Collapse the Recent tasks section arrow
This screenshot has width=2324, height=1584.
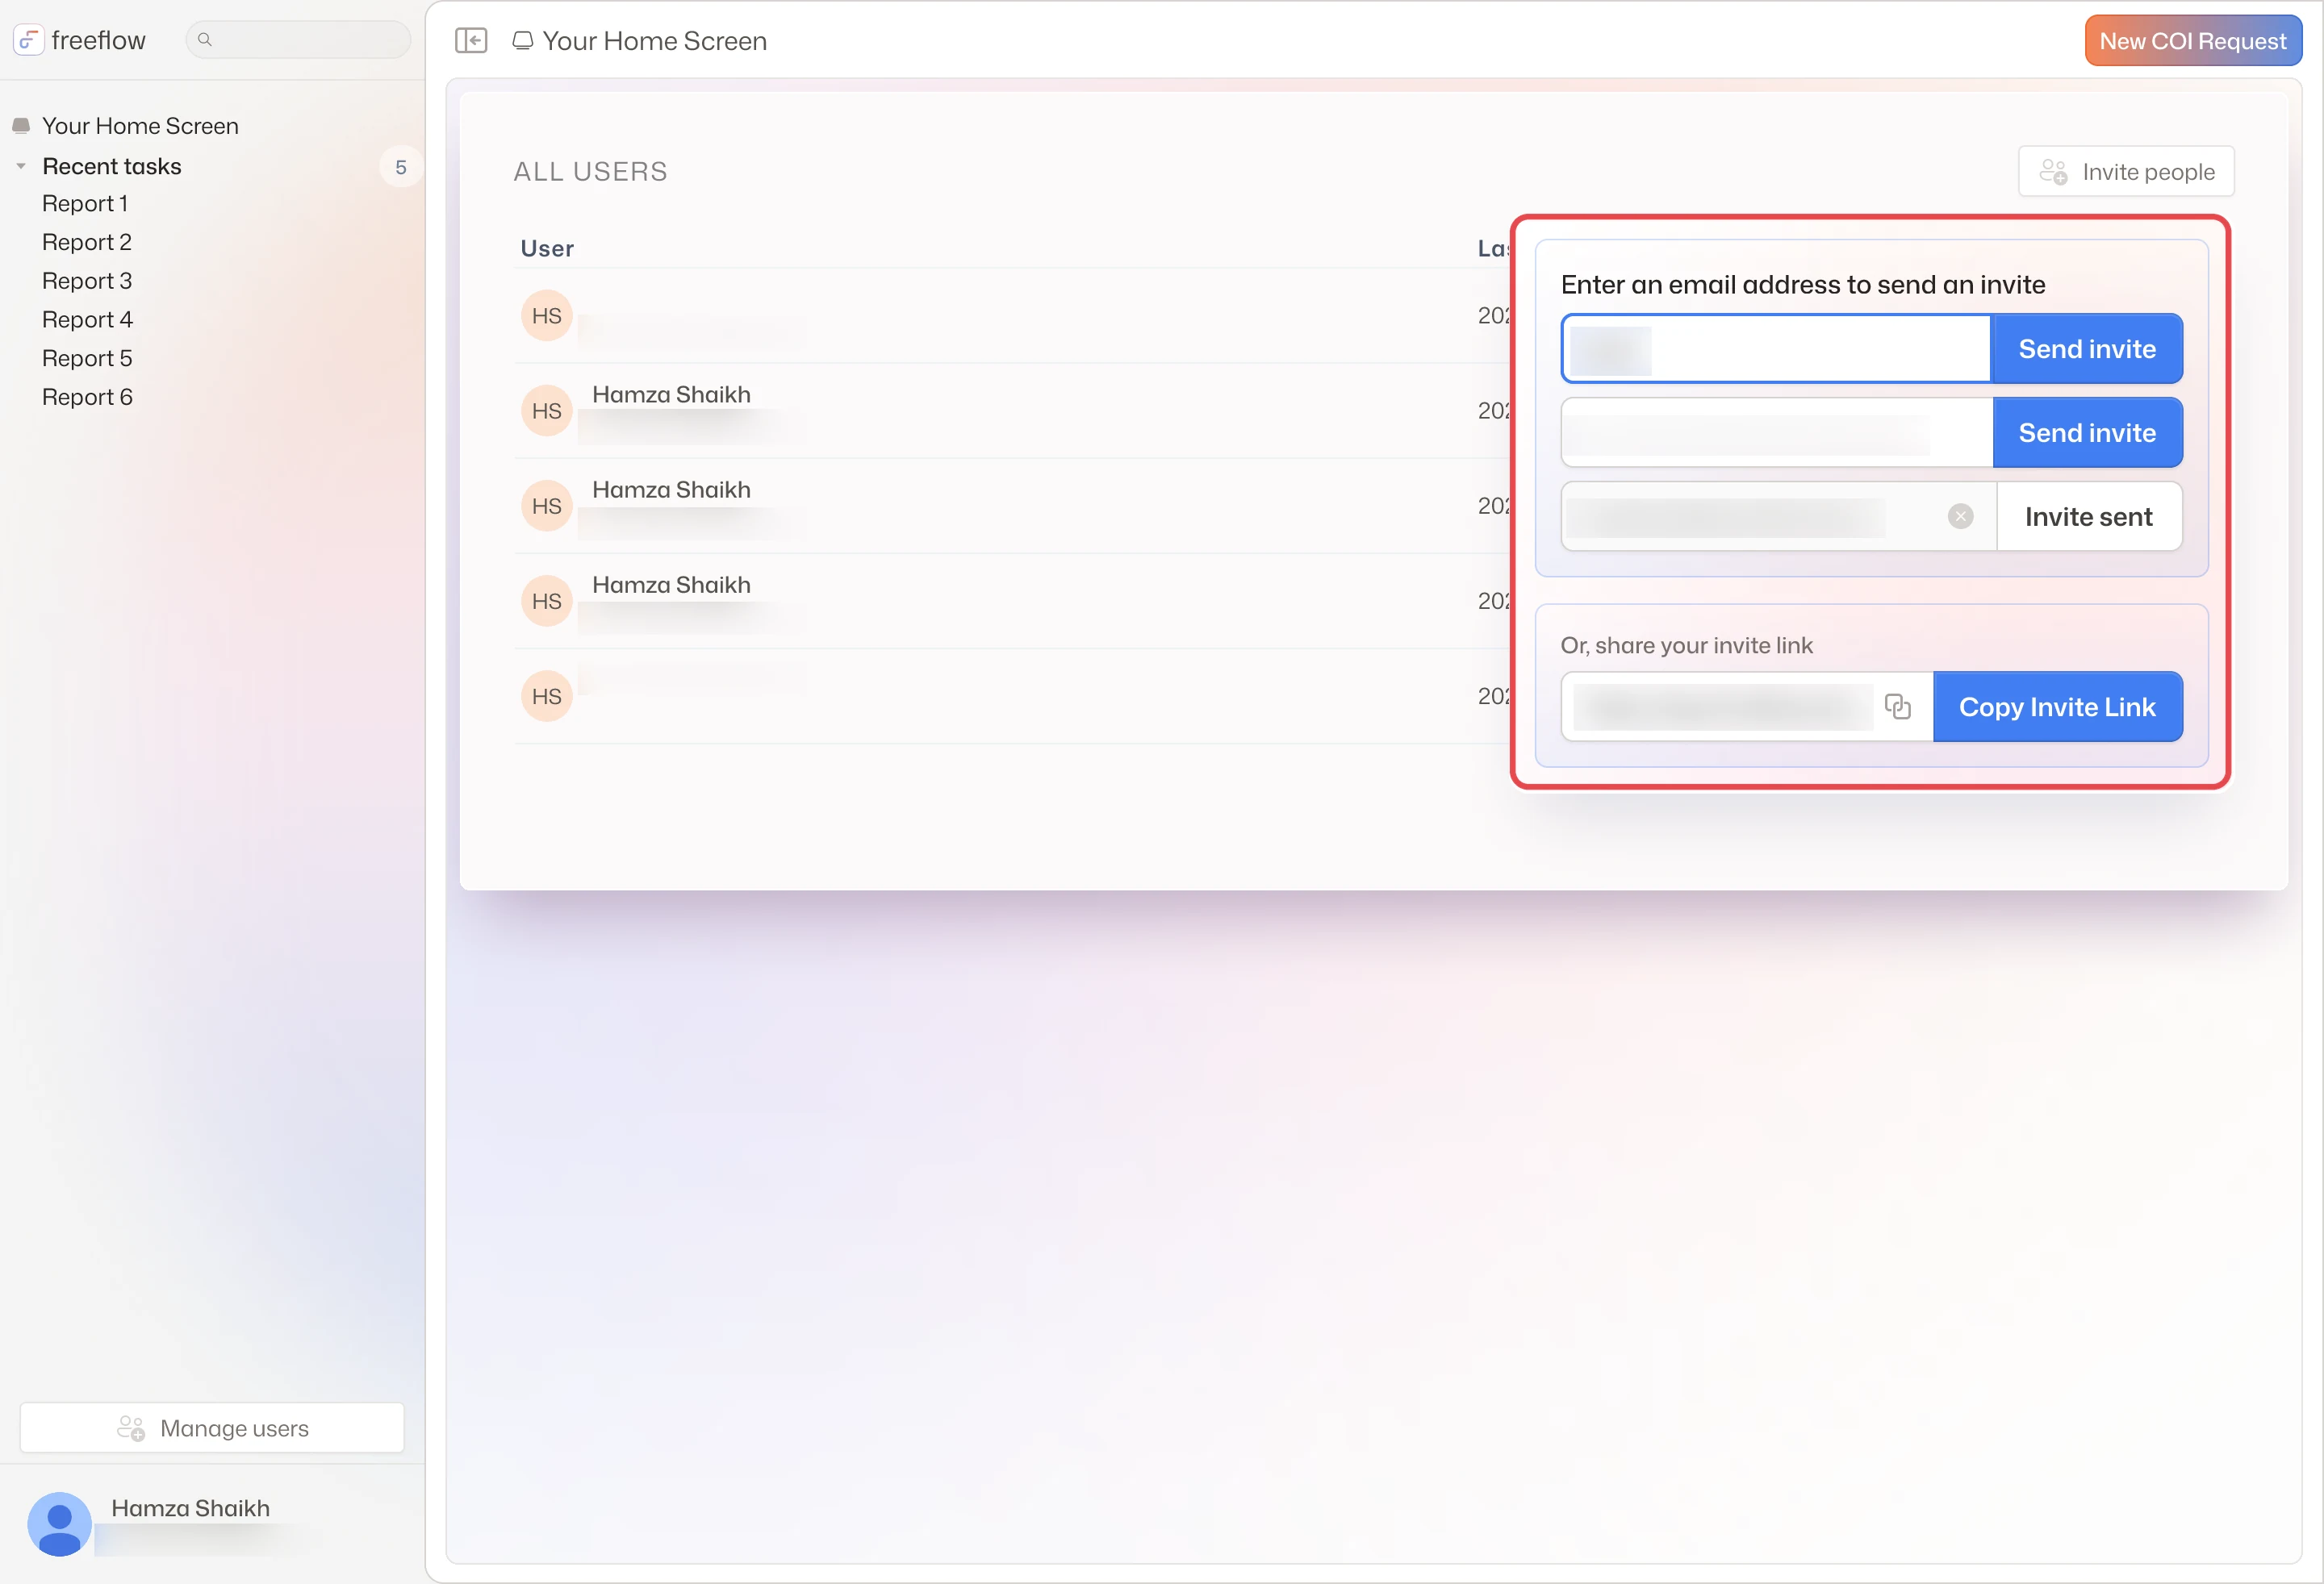pyautogui.click(x=21, y=166)
